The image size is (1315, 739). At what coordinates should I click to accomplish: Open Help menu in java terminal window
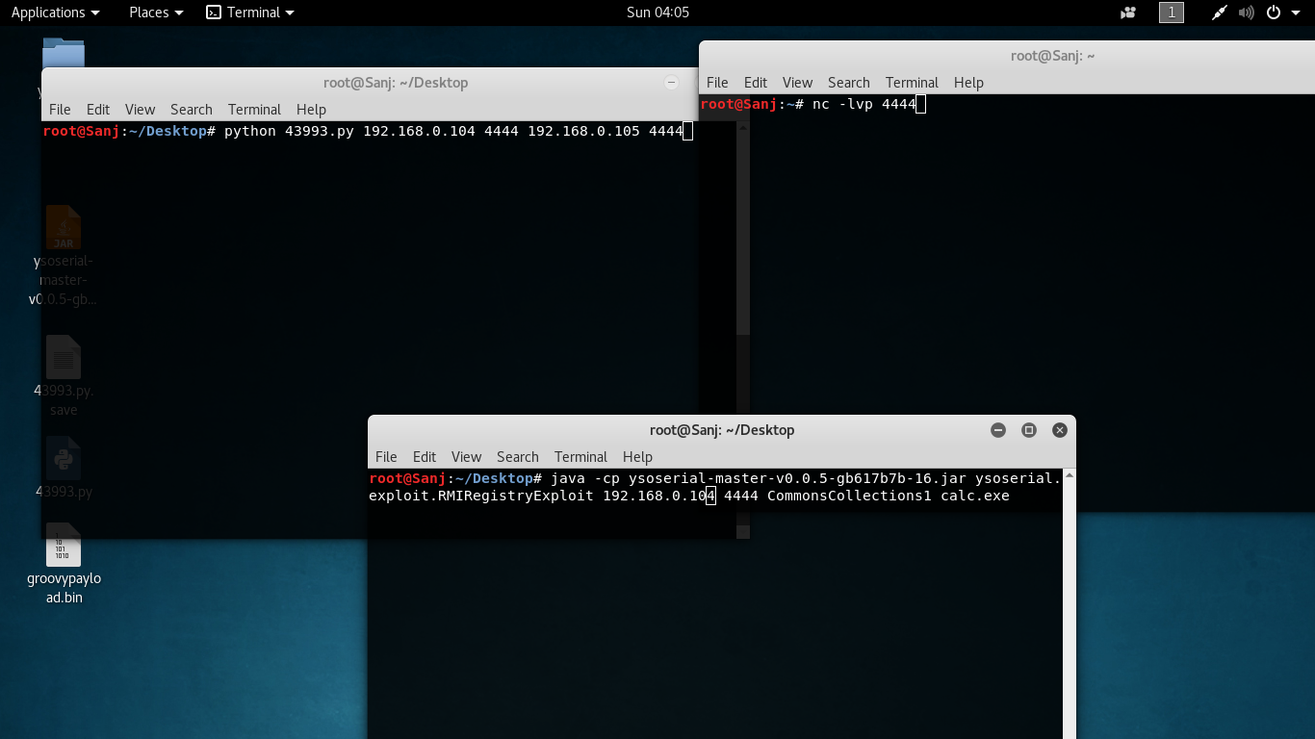point(637,457)
